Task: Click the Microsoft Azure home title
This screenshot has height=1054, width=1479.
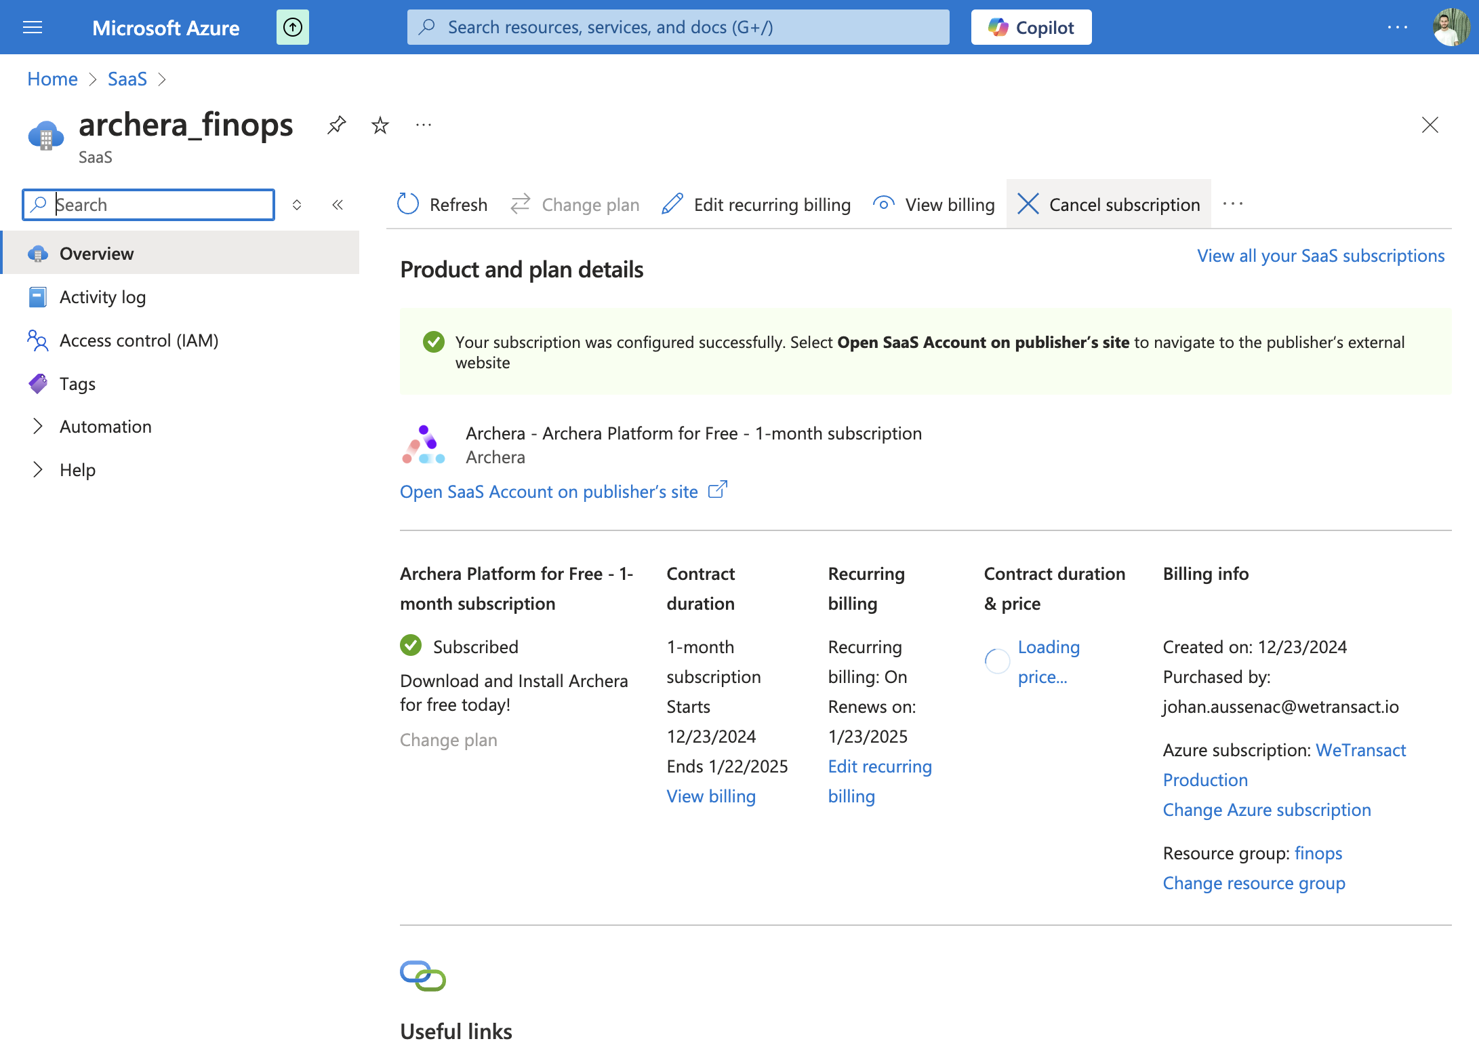Action: [x=165, y=27]
